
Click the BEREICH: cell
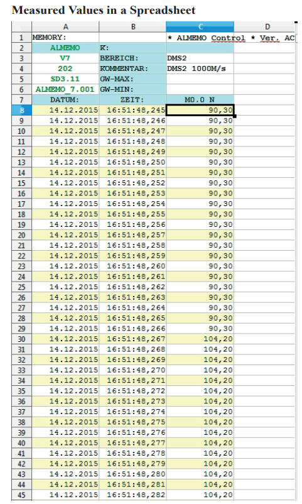pos(132,58)
